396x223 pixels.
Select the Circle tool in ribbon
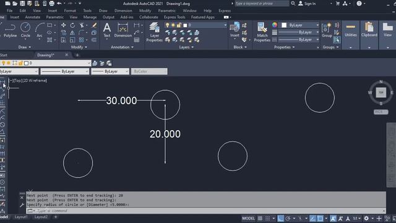click(x=25, y=30)
